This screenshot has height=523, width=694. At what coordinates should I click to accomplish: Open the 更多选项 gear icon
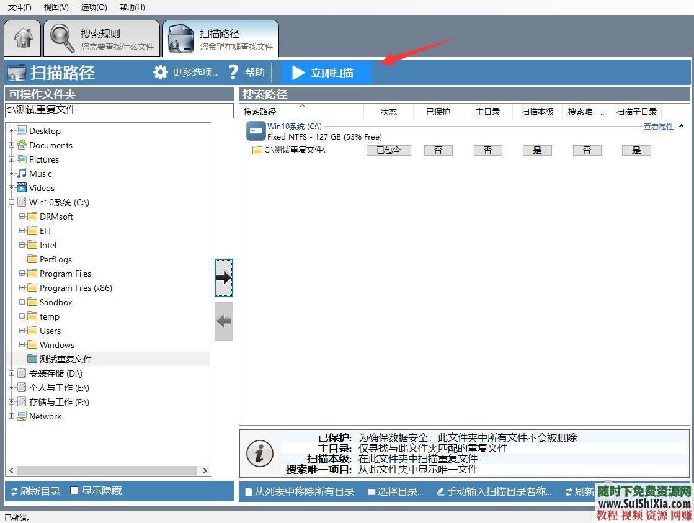pyautogui.click(x=160, y=72)
